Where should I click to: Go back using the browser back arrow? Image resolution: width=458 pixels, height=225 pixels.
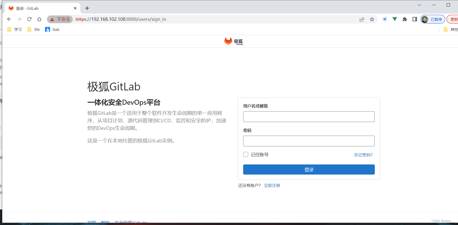[9, 19]
